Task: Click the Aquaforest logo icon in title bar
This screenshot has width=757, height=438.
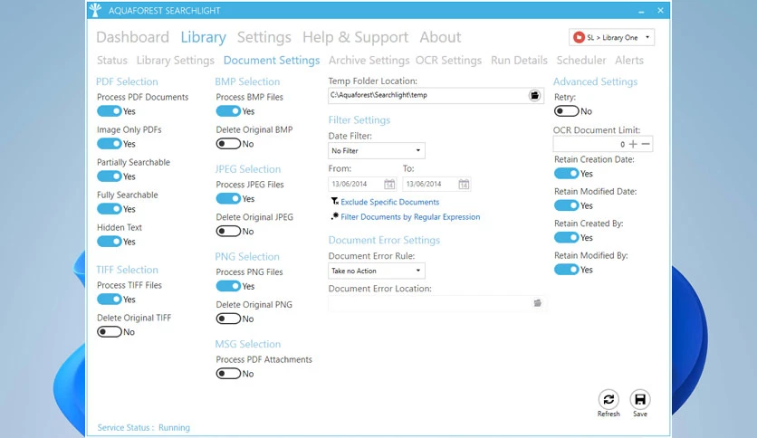Action: 96,10
